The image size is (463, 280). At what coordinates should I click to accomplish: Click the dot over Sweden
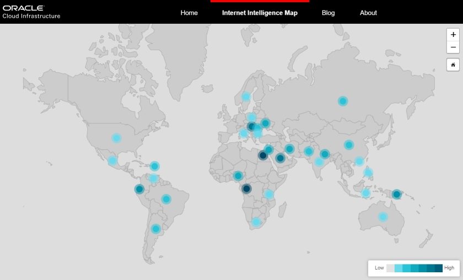click(246, 96)
